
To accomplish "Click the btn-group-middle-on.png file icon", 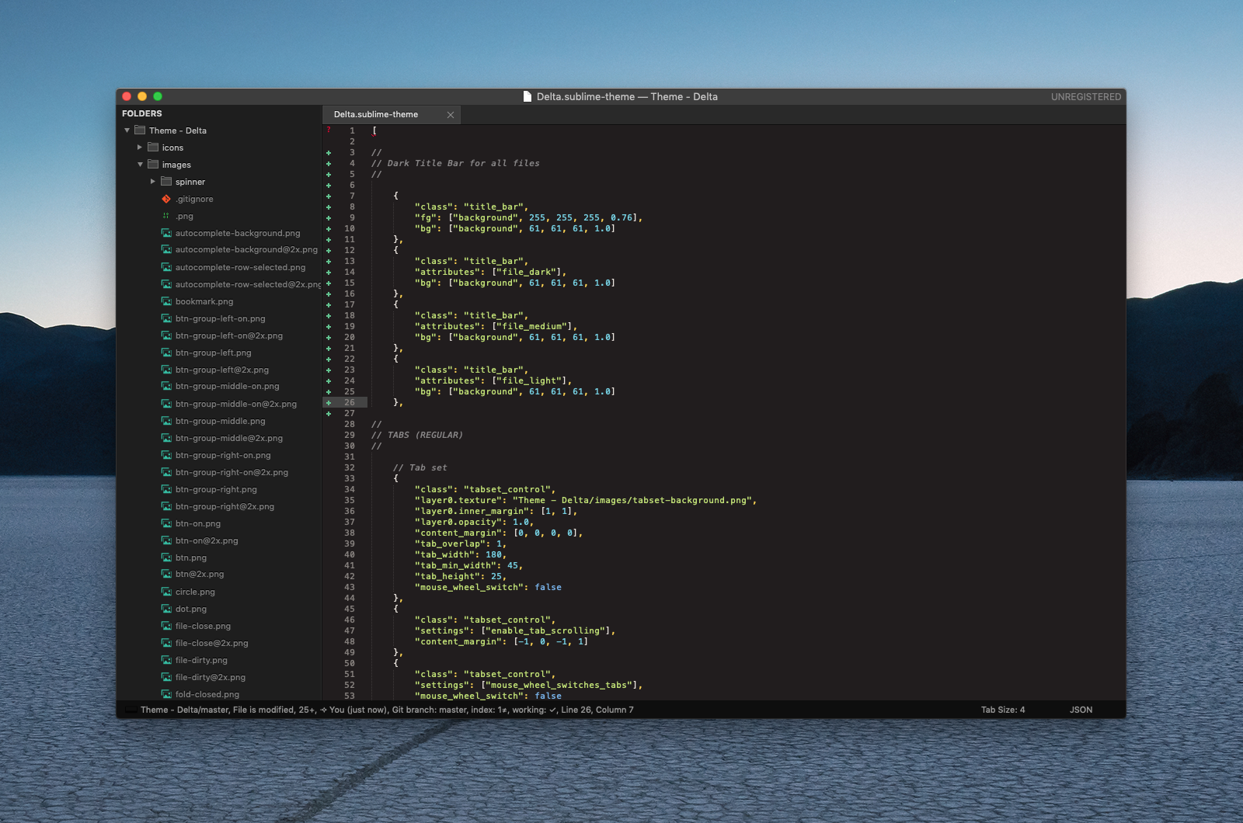I will (x=166, y=387).
